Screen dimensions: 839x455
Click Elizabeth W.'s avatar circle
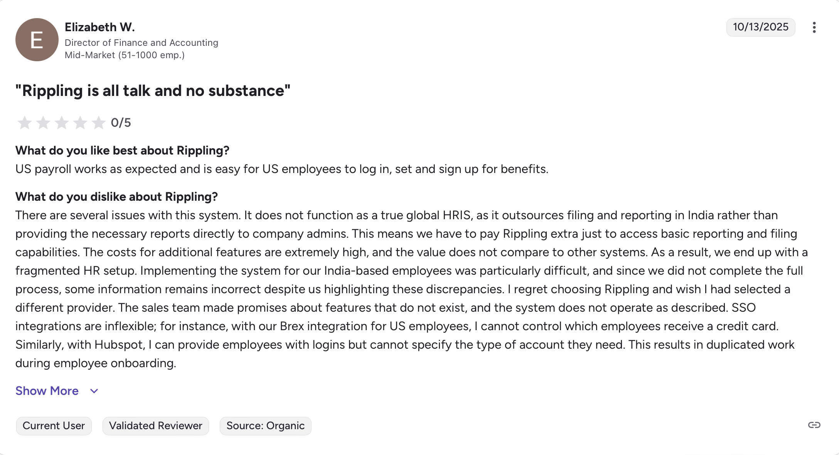click(37, 40)
